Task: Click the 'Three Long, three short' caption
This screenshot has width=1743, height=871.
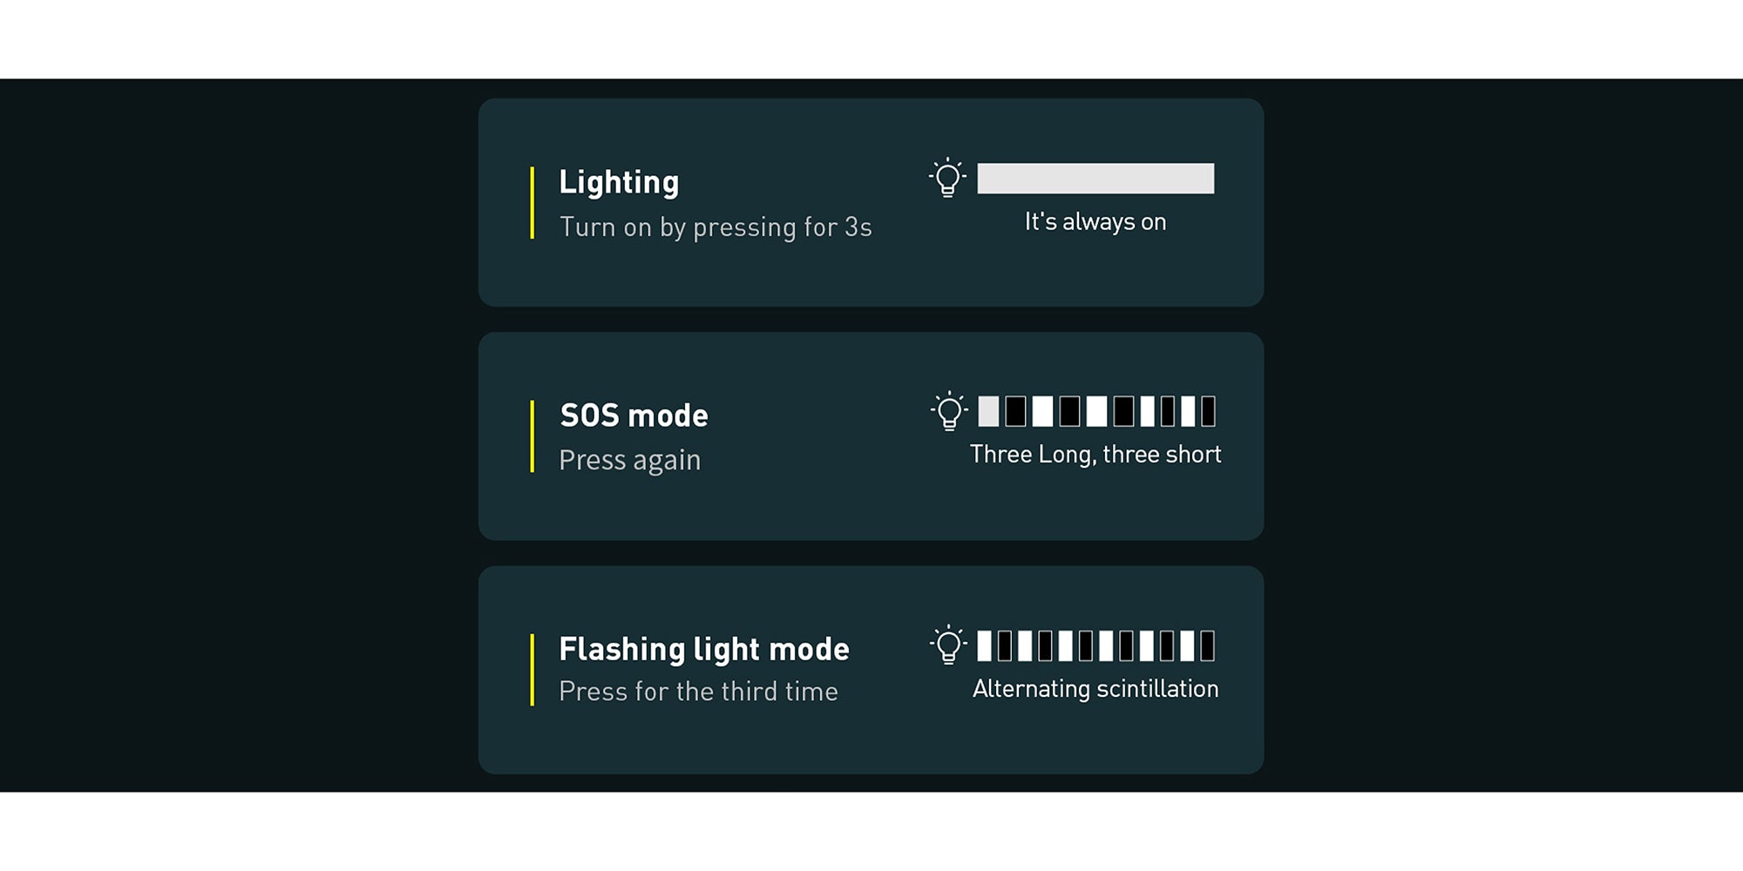Action: click(1095, 455)
